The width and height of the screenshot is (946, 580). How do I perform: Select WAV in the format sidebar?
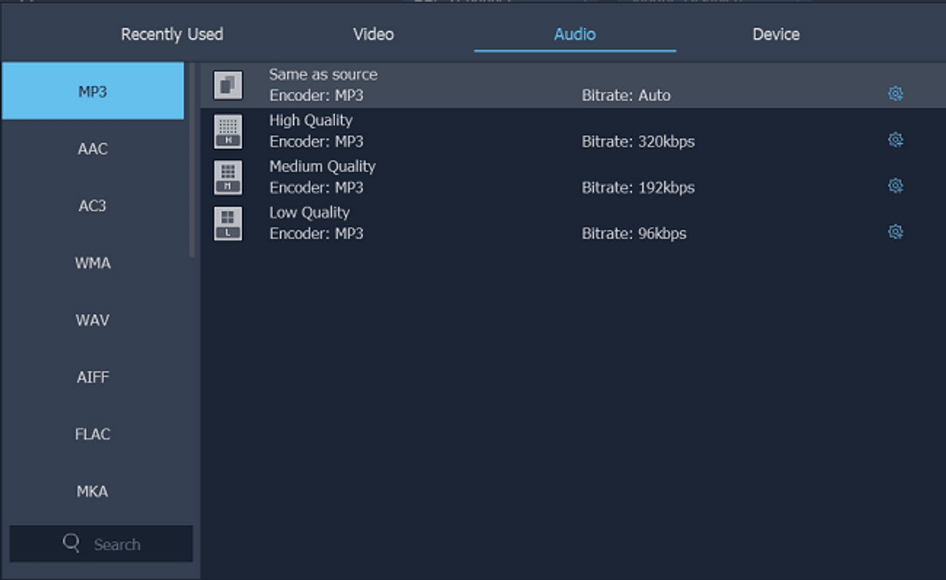(93, 320)
